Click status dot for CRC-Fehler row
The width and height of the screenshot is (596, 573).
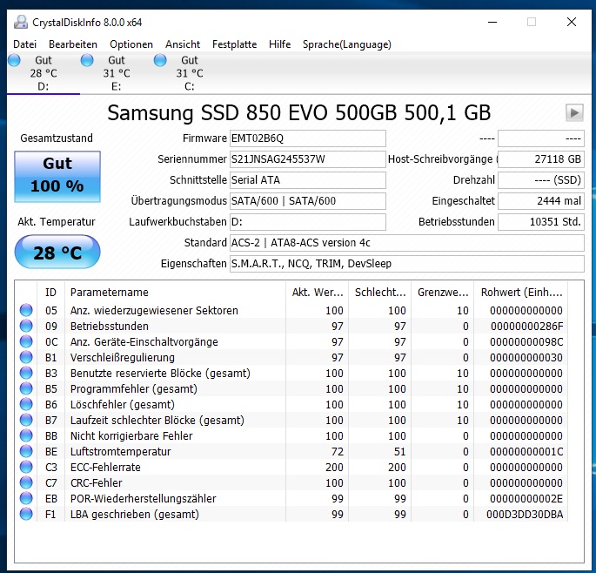point(26,482)
